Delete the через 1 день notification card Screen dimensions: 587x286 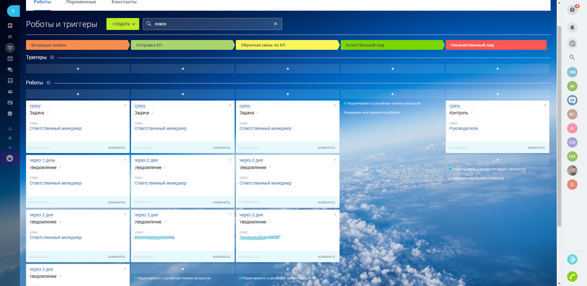[125, 160]
